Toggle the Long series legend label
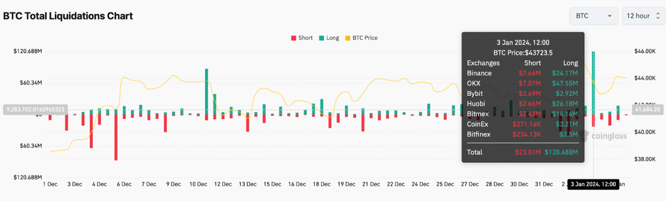This screenshot has height=201, width=666. 332,38
